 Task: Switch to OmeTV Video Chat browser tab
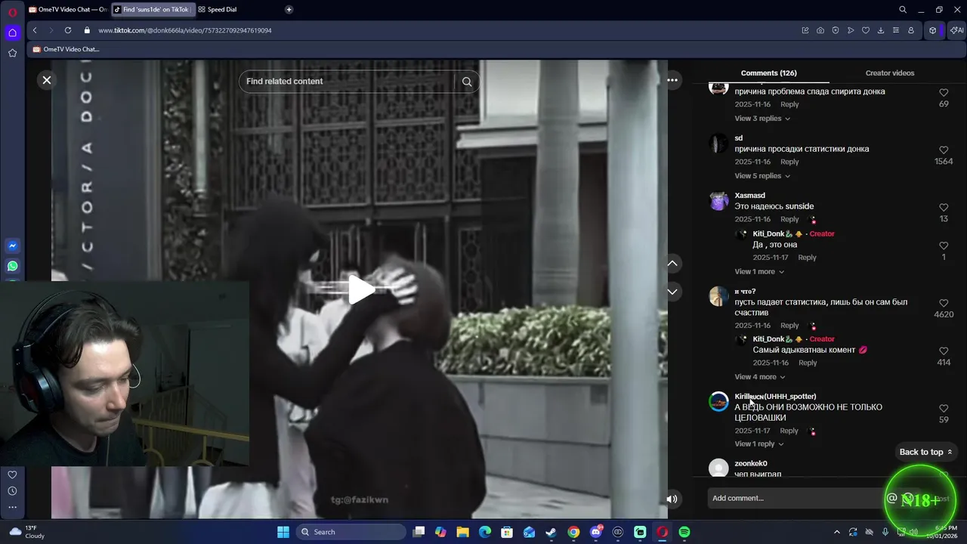coord(68,10)
